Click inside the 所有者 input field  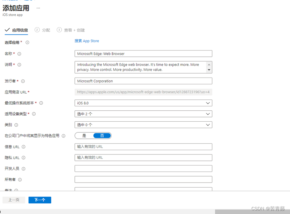point(143,179)
